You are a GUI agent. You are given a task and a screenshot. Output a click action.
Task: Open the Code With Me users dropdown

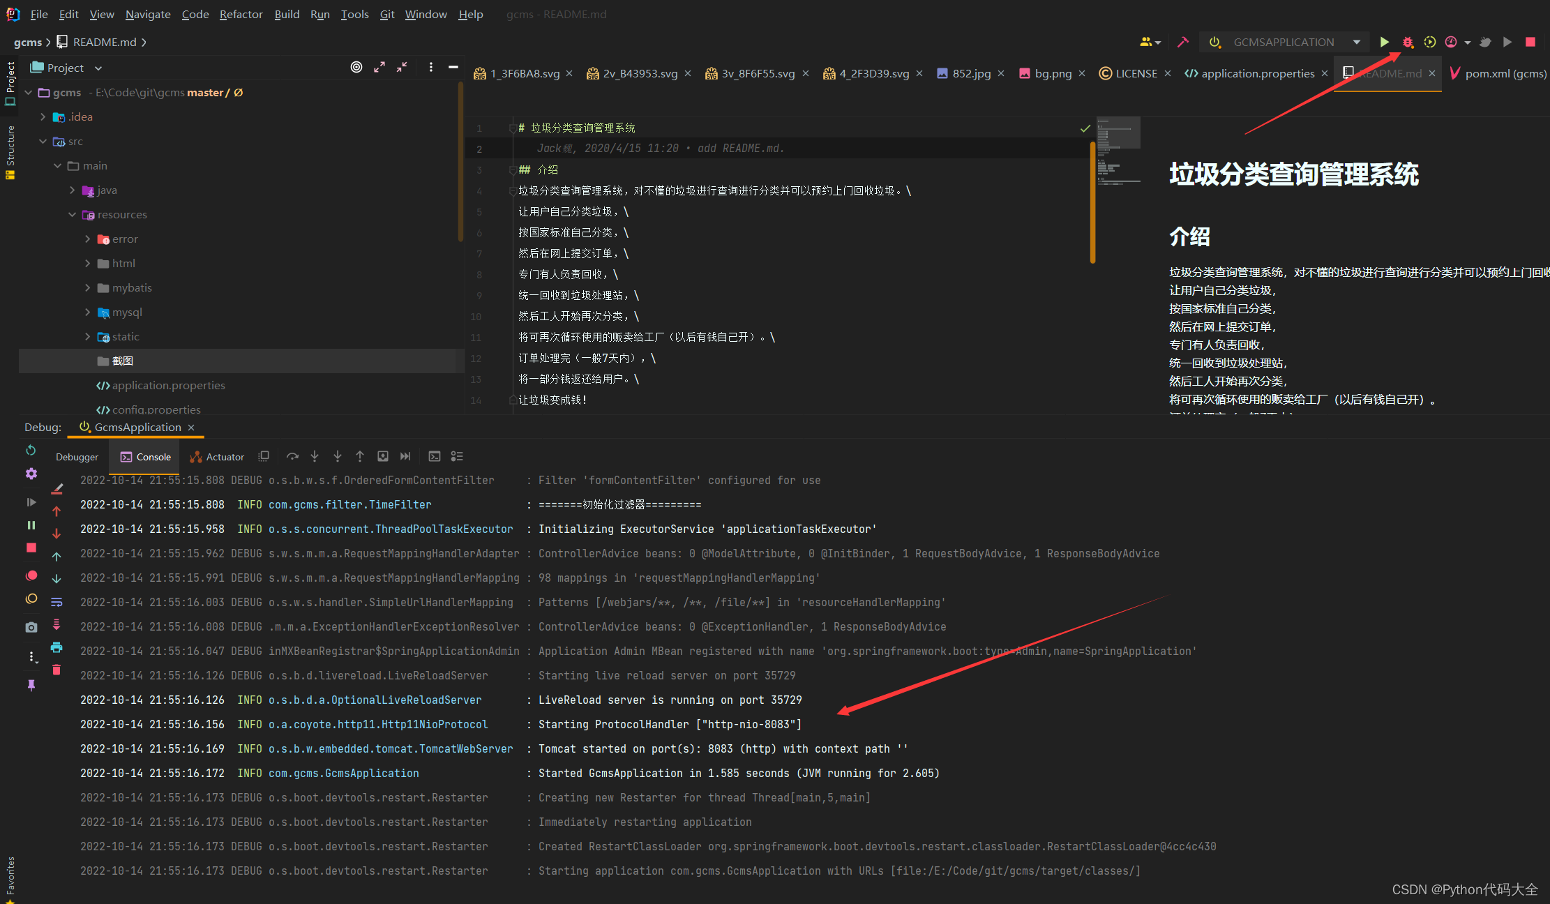pos(1150,42)
